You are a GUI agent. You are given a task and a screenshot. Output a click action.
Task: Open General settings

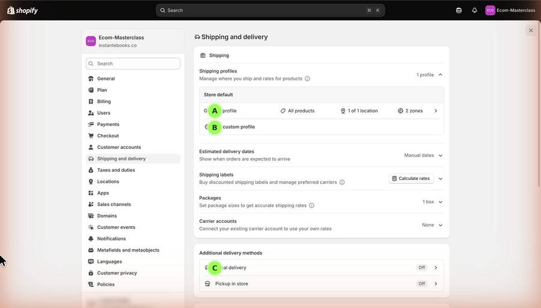click(x=133, y=79)
